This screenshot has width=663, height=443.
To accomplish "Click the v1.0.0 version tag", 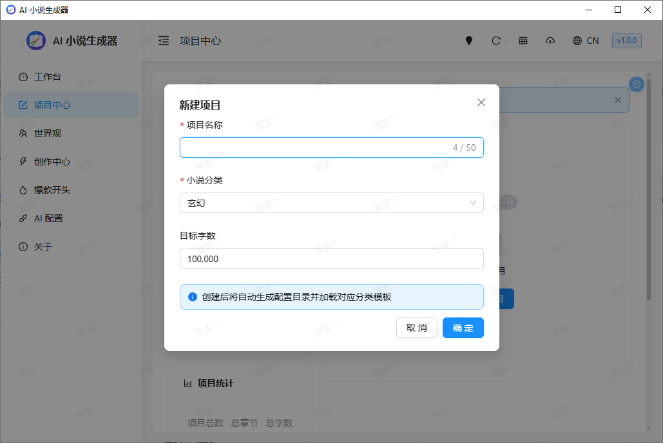I will point(627,41).
